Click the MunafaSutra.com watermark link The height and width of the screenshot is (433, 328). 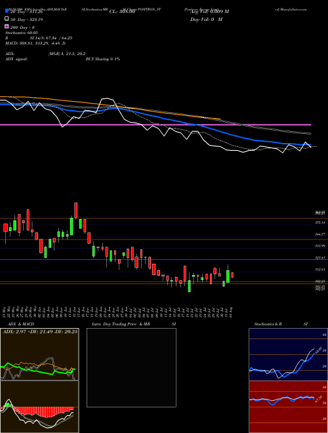pos(291,9)
